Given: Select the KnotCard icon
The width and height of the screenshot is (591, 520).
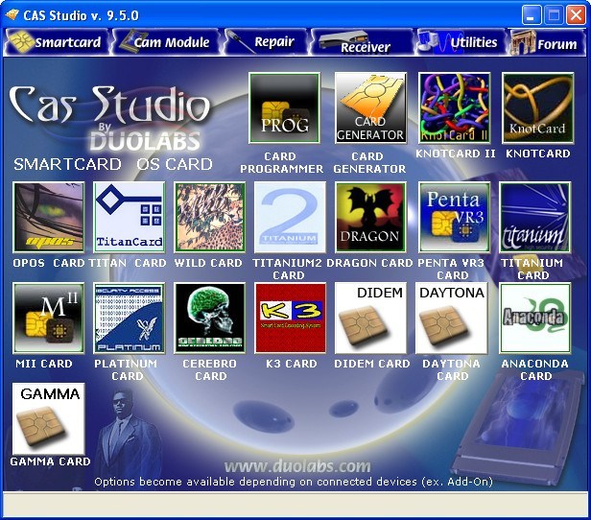Looking at the screenshot, I should coord(538,108).
